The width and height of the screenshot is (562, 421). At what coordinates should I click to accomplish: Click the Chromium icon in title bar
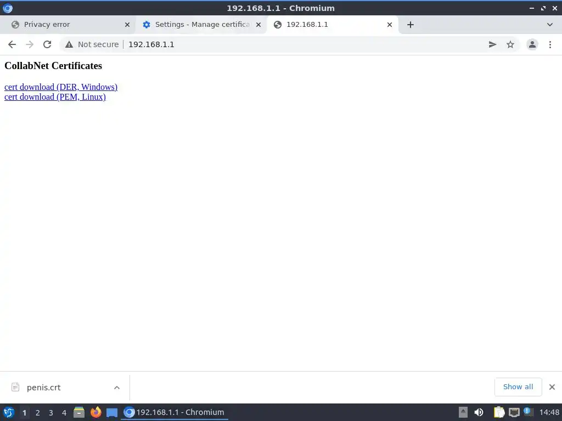click(x=8, y=8)
